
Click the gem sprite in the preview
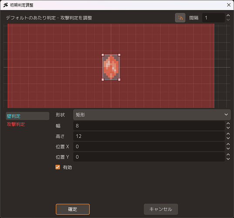tap(111, 67)
